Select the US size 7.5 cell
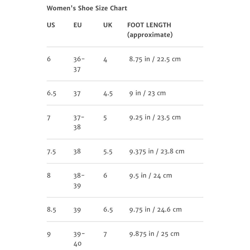 tap(51, 152)
